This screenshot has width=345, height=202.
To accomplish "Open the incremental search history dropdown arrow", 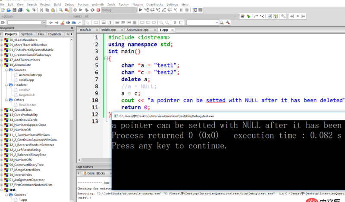I will [44, 23].
